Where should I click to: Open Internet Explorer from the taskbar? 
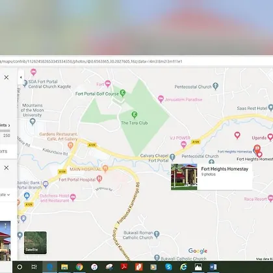[x=183, y=267]
